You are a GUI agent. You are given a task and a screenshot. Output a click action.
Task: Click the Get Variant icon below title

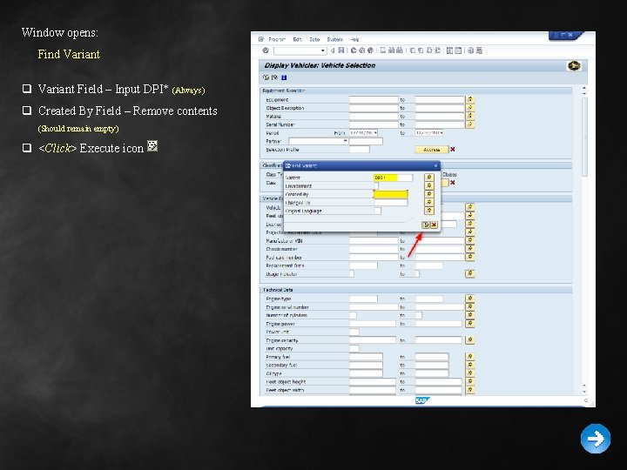[274, 77]
